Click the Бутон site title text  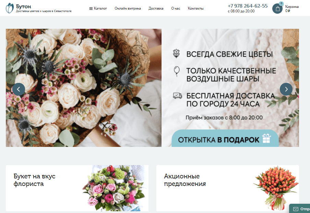pos(24,6)
